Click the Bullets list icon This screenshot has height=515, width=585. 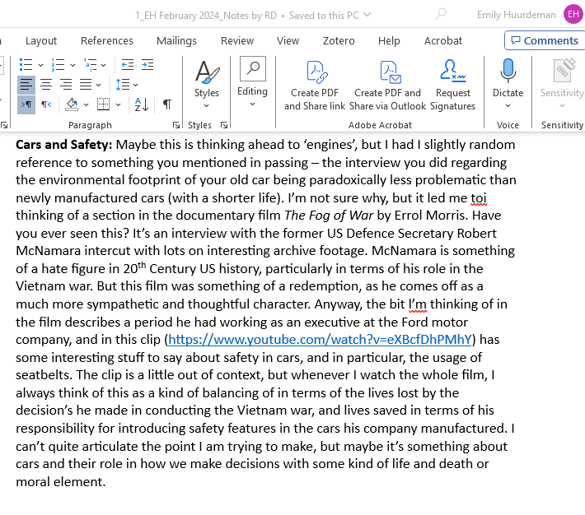26,64
